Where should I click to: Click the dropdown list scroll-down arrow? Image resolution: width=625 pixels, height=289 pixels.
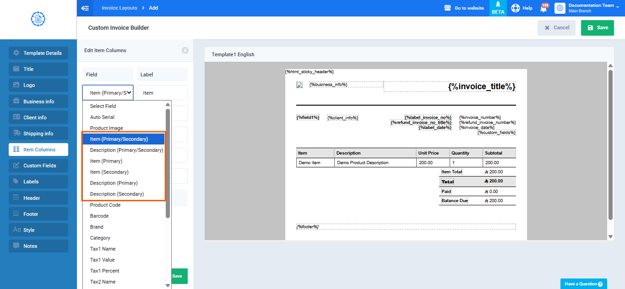(x=168, y=285)
